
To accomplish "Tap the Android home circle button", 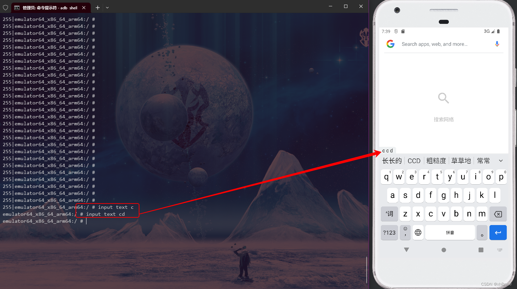I will [444, 250].
